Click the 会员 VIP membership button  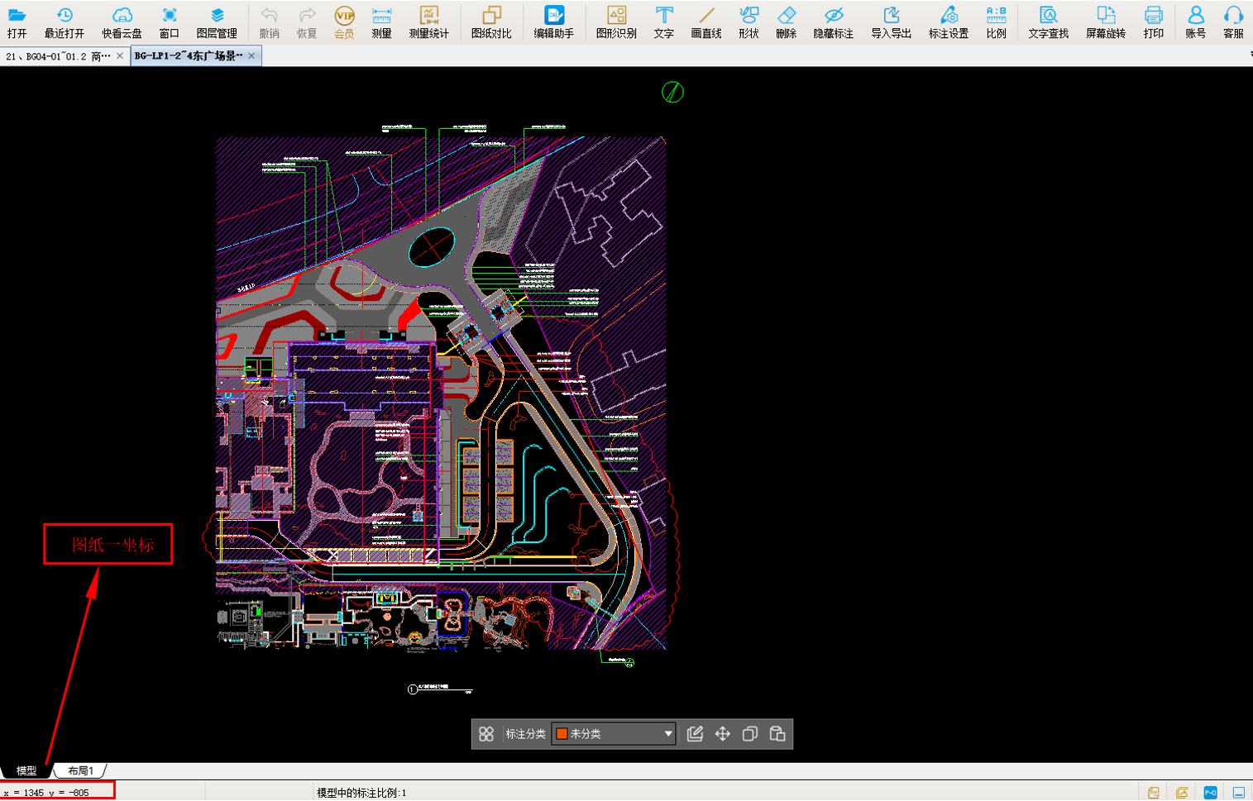[x=344, y=22]
